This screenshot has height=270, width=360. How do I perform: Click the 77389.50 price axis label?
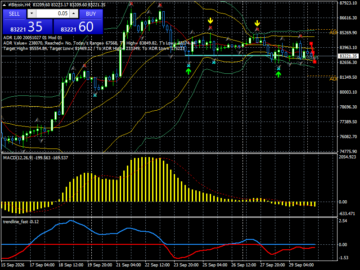click(348, 121)
